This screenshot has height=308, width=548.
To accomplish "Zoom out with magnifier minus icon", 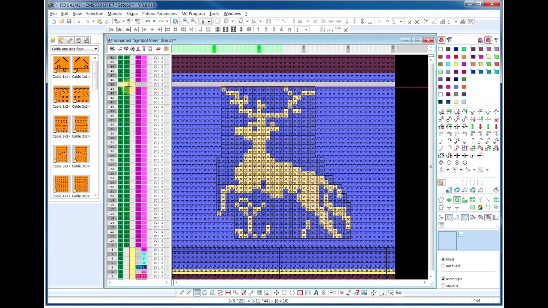I will click(x=194, y=21).
